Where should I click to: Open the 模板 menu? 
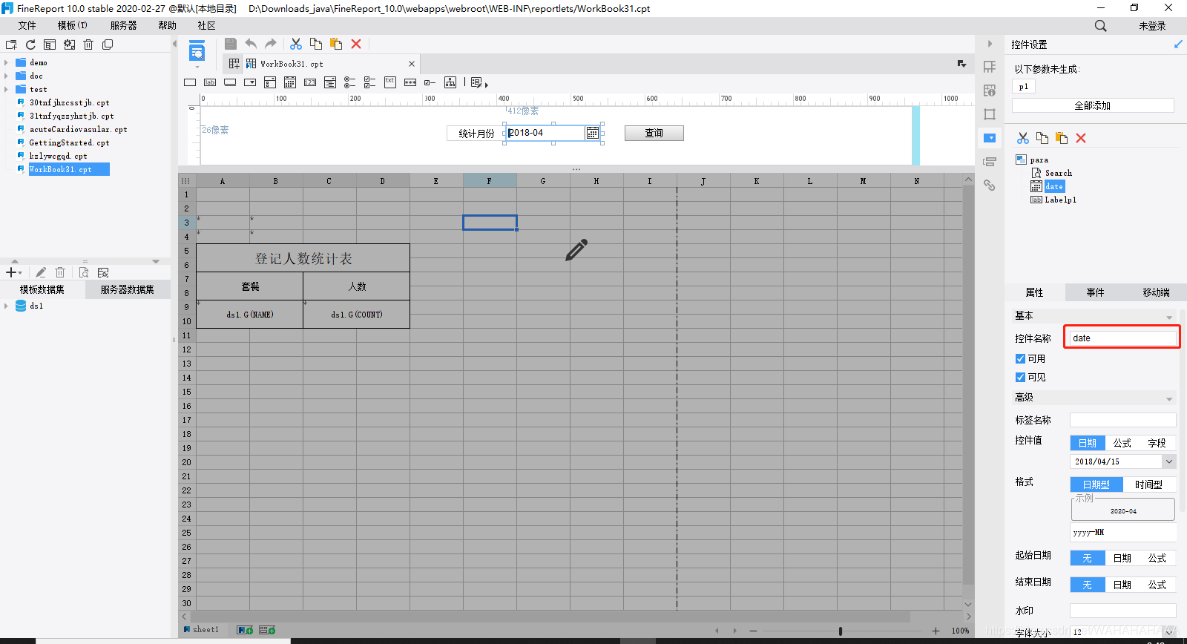(x=73, y=25)
